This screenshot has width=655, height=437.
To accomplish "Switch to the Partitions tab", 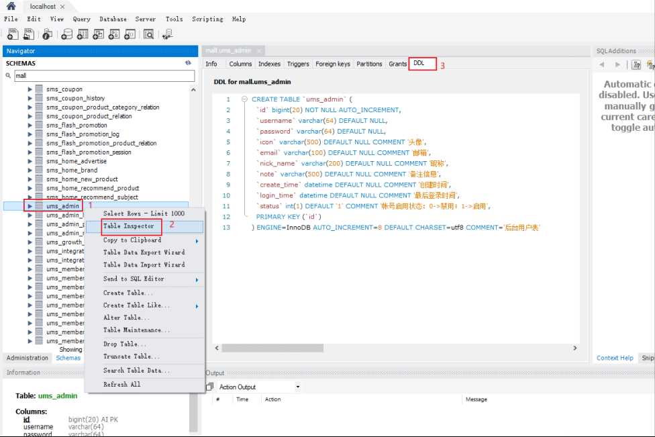I will coord(369,64).
